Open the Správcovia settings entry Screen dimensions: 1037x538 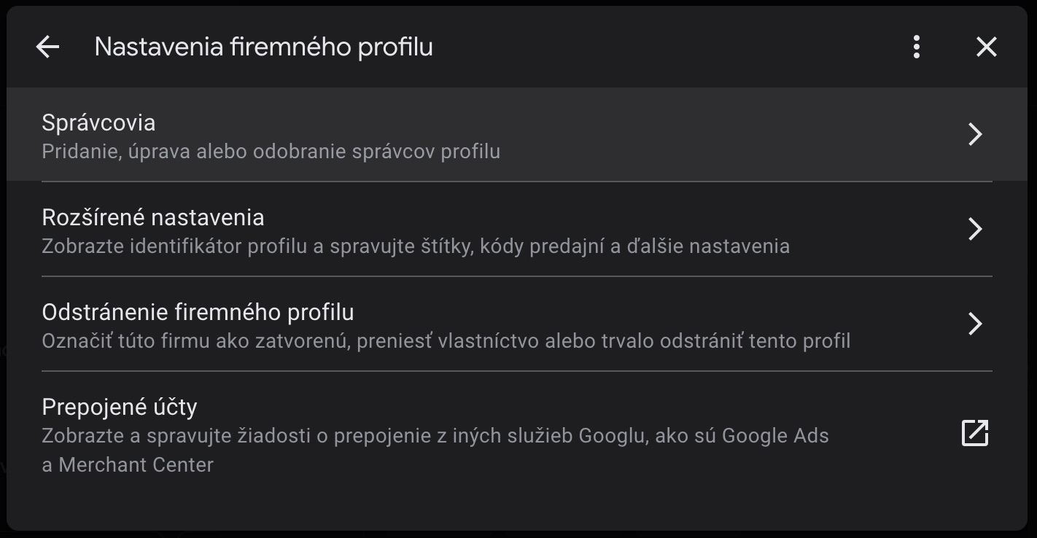coord(517,135)
